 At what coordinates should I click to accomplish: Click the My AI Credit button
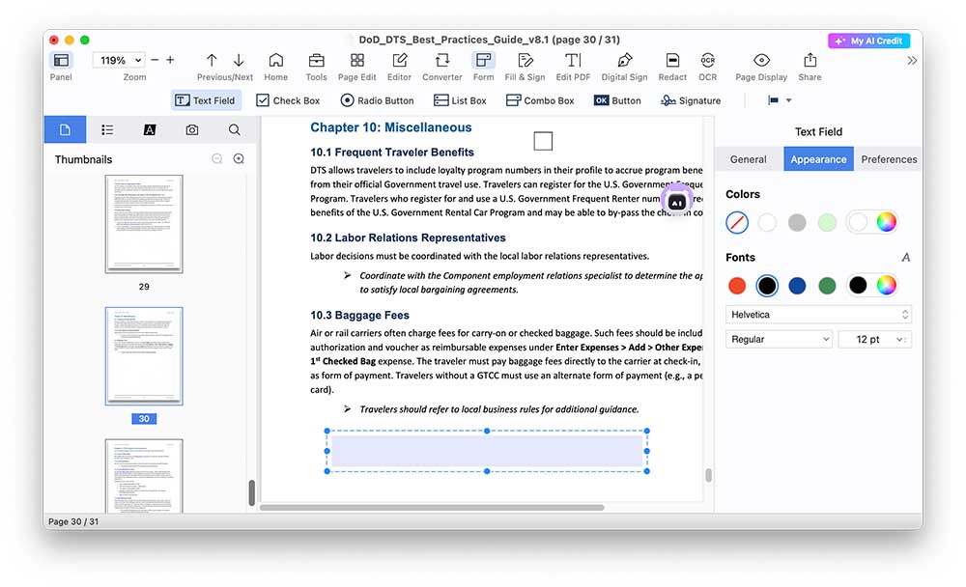tap(868, 41)
